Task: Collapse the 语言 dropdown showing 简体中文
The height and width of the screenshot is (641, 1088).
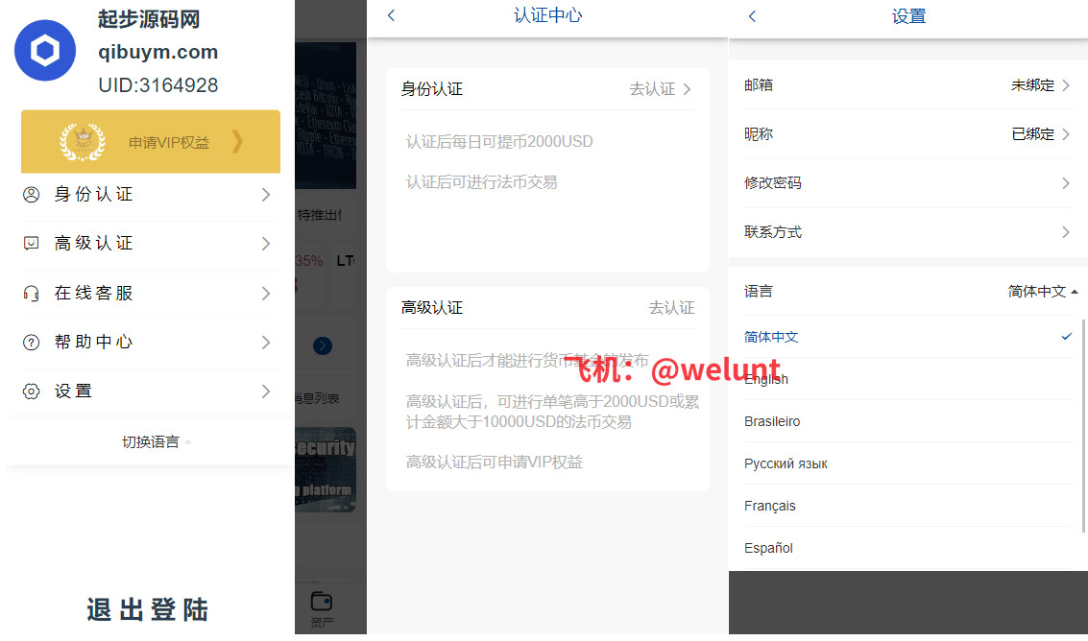Action: pyautogui.click(x=1043, y=292)
